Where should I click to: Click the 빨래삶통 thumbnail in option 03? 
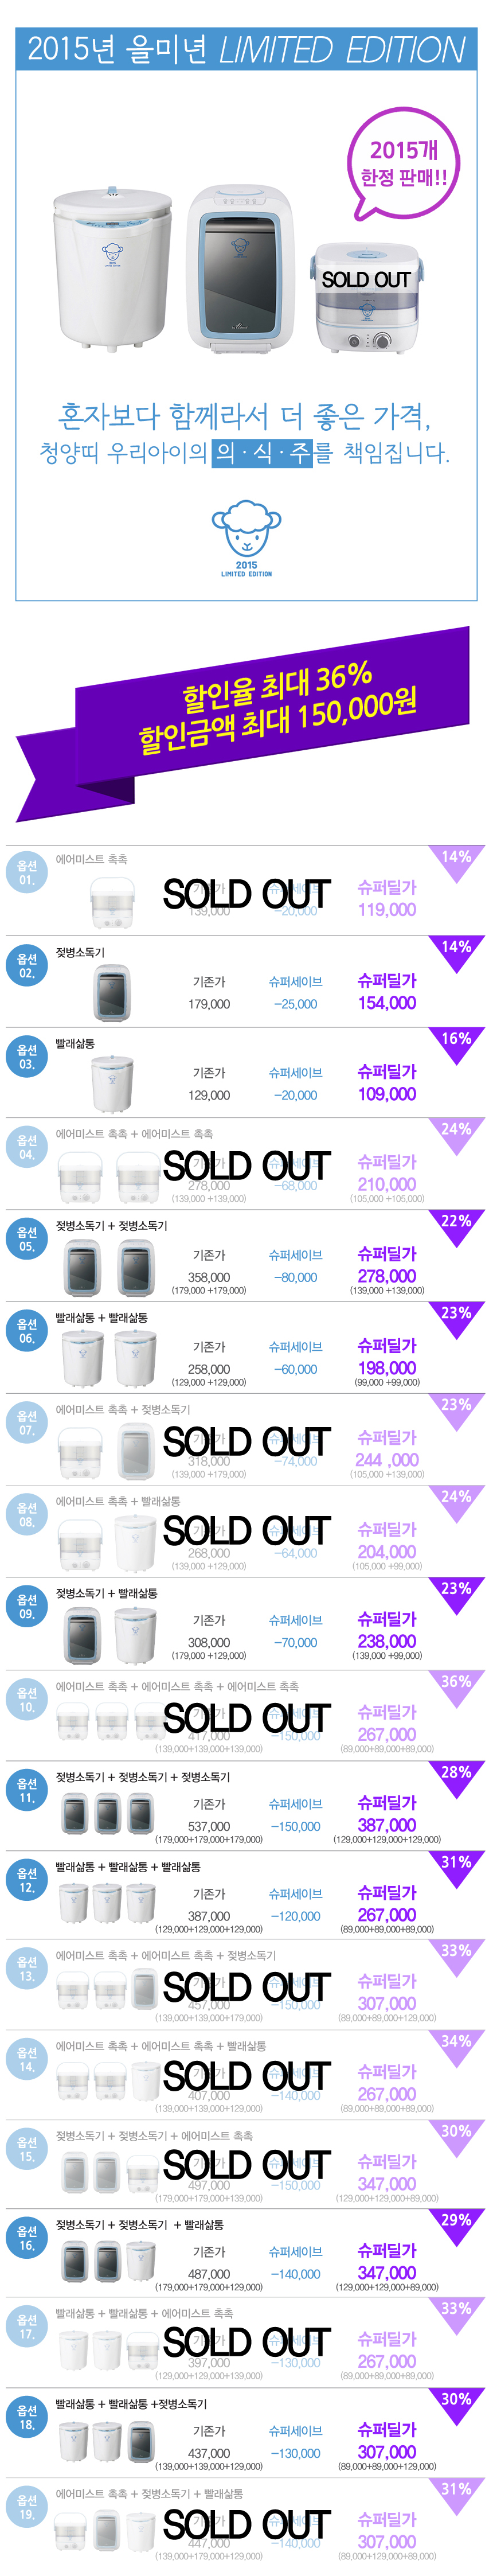(x=111, y=1084)
